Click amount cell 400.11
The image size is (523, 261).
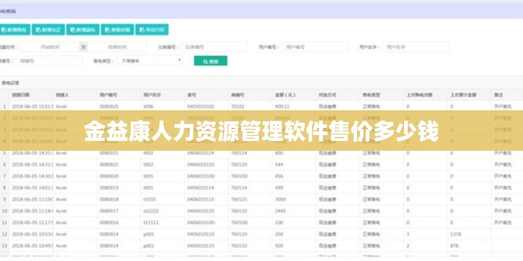click(x=282, y=106)
